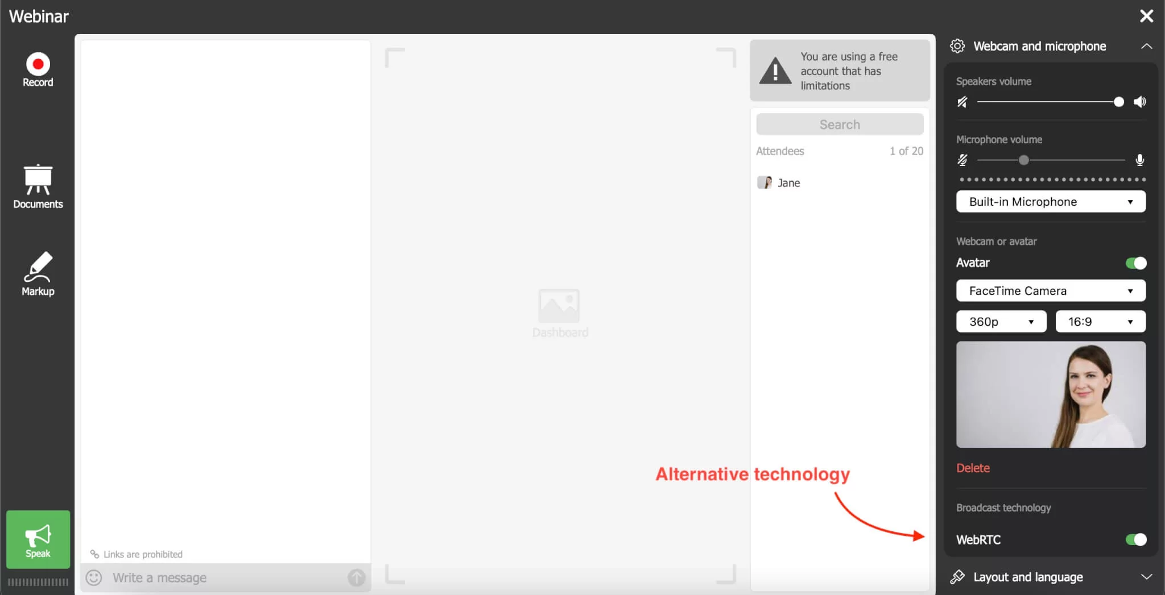Click the loud speaker volume icon

(x=1139, y=102)
